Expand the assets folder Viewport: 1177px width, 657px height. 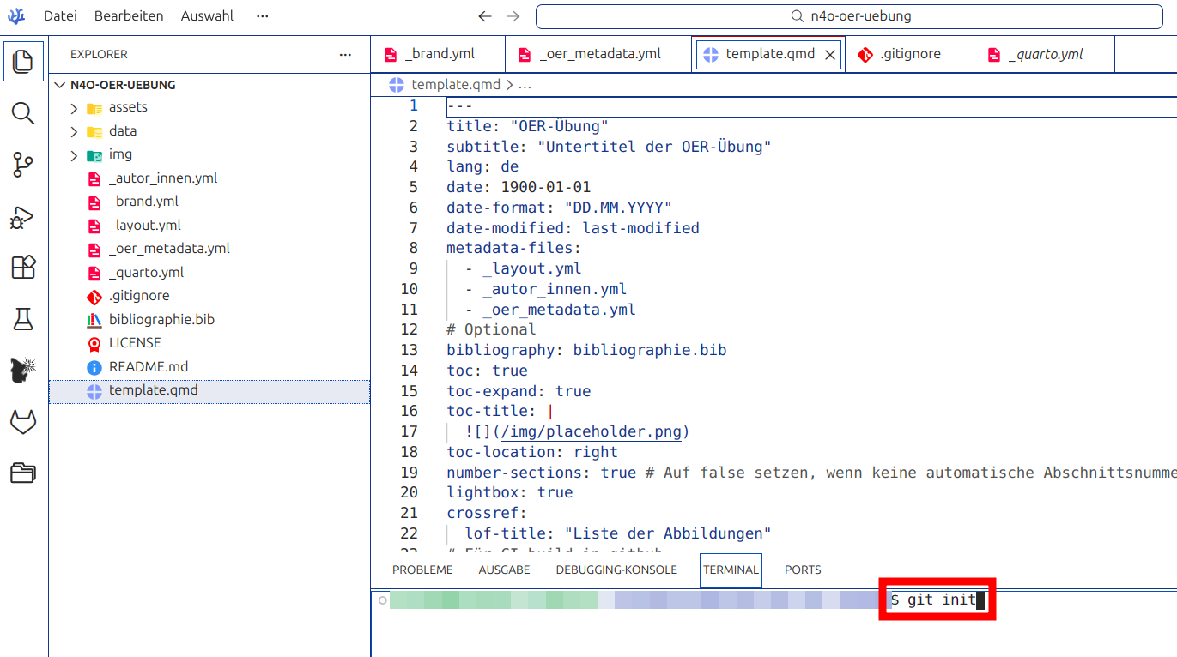coord(128,107)
